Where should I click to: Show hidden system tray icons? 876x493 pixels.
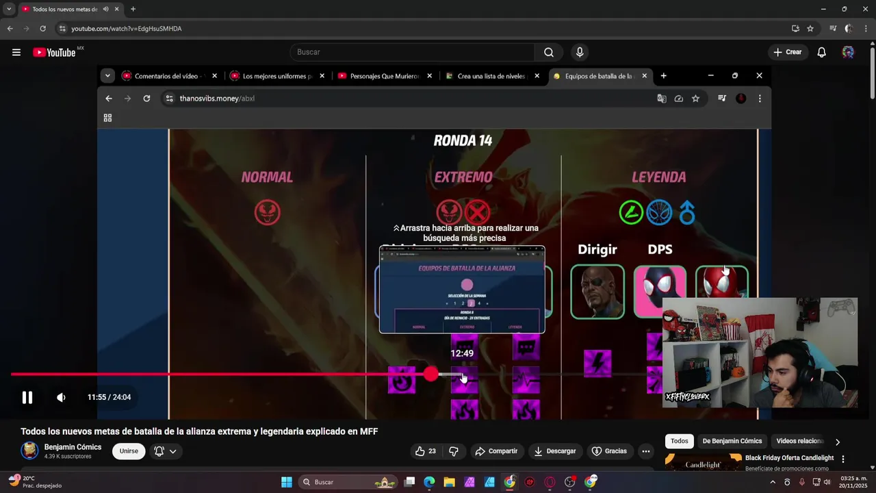773,482
